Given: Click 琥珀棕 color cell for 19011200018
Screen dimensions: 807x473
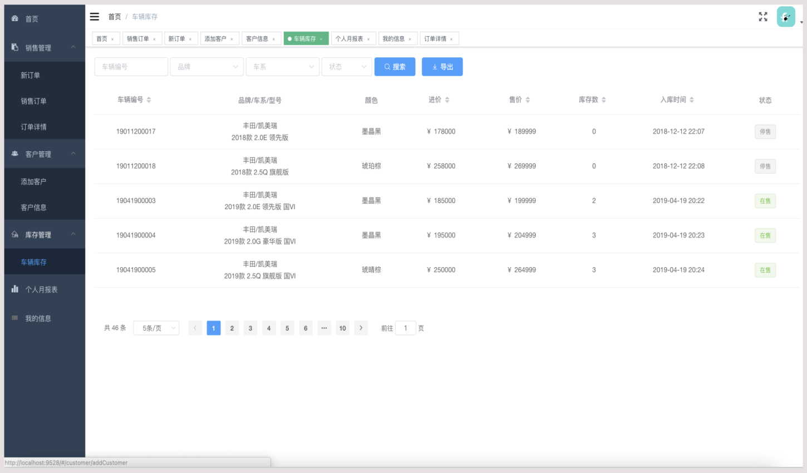Looking at the screenshot, I should (x=371, y=166).
